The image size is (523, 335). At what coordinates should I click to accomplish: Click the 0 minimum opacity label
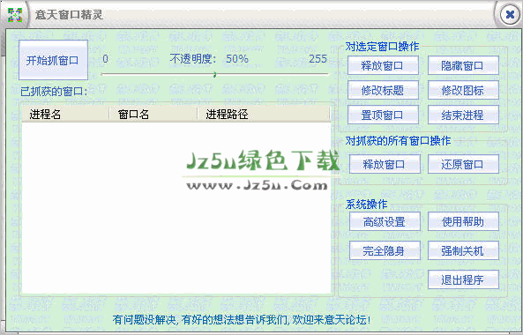tap(106, 59)
